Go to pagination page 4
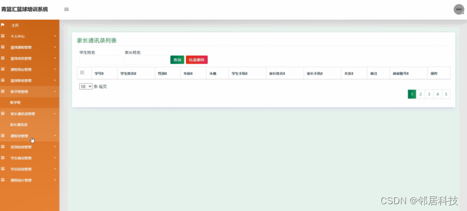This screenshot has height=211, width=467. (x=437, y=94)
